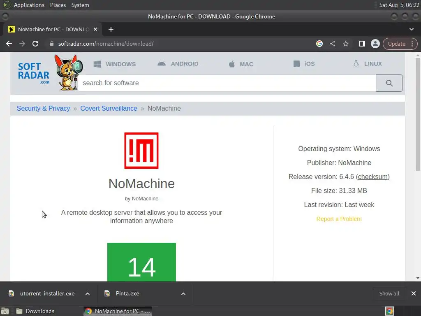Screen dimensions: 421x316
Task: Bookmark this page with the star
Action: click(345, 44)
